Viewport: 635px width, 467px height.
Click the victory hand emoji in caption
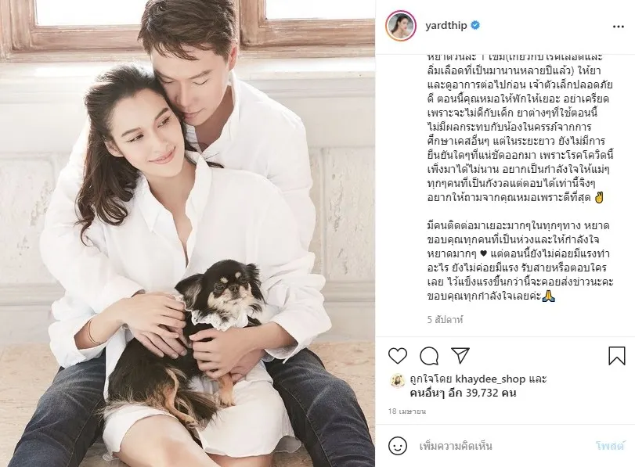598,198
